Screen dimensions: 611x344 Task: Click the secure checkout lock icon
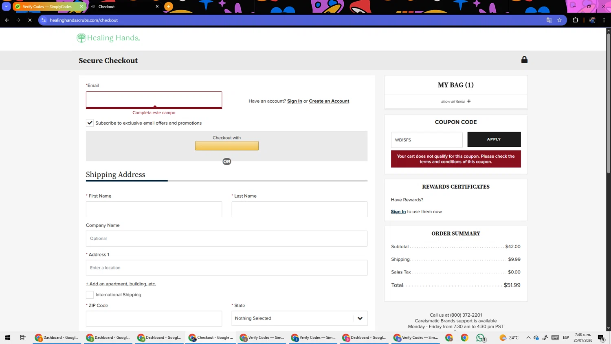coord(524,60)
